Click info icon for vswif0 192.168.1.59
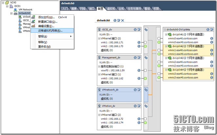This screenshot has height=135, width=217. [x=139, y=70]
